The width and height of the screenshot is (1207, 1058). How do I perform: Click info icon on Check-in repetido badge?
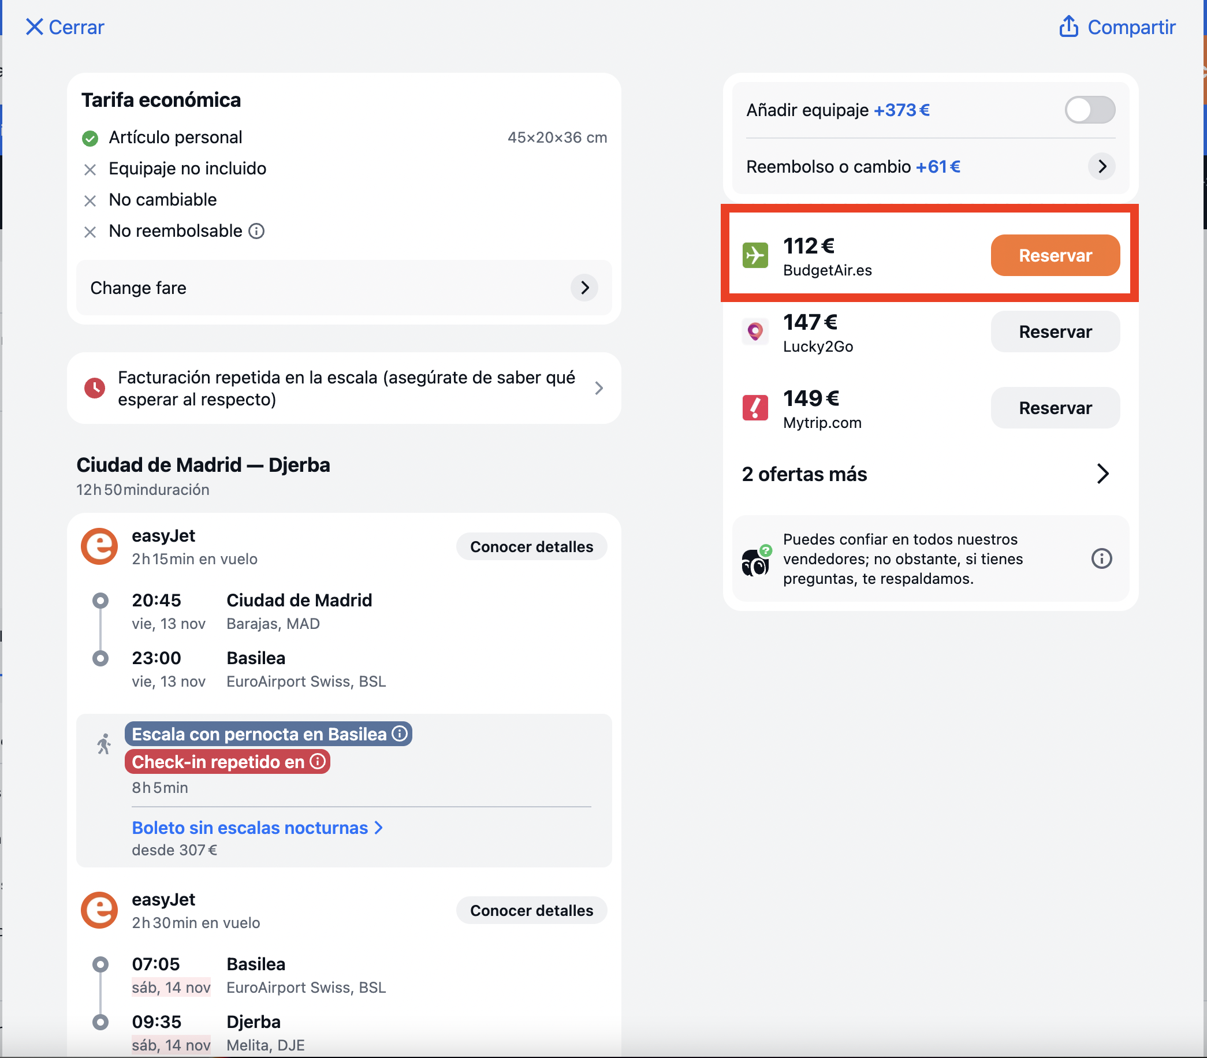318,761
